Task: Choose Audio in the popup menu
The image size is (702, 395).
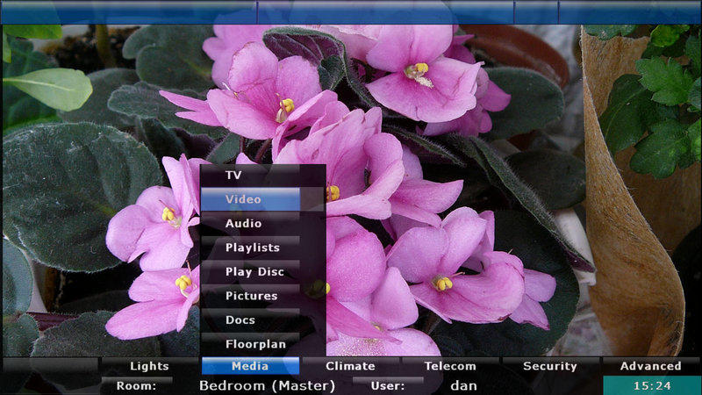Action: pos(250,224)
